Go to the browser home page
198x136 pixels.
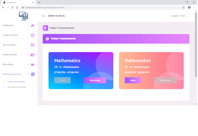coord(17,8)
